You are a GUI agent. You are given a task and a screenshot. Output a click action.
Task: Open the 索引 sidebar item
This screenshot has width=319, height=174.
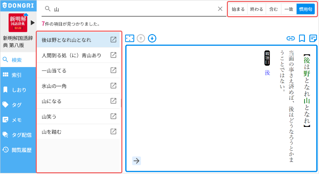click(x=18, y=75)
